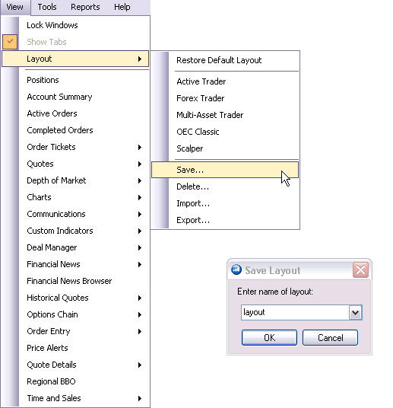The image size is (393, 408).
Task: Cancel the Save Layout dialog
Action: click(x=330, y=337)
